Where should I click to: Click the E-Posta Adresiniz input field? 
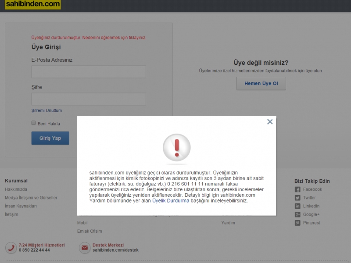(89, 72)
